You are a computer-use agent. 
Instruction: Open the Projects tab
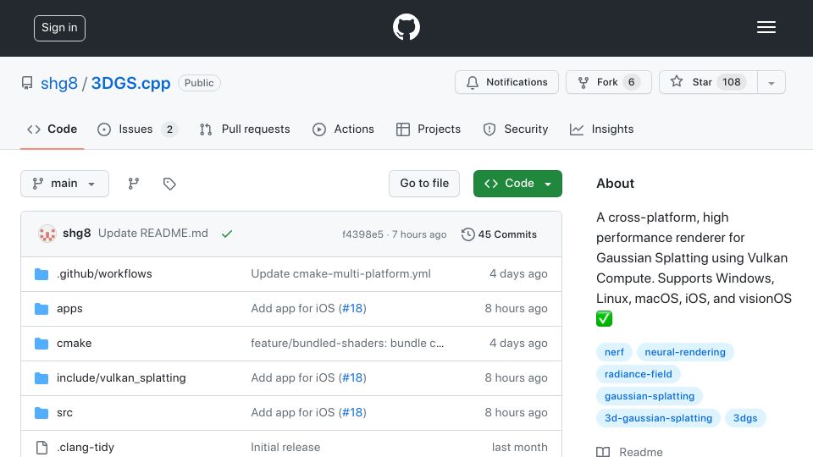pyautogui.click(x=429, y=129)
